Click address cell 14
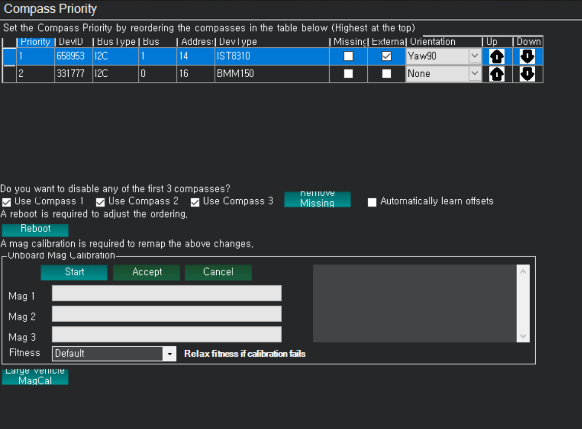582x429 pixels. point(195,56)
